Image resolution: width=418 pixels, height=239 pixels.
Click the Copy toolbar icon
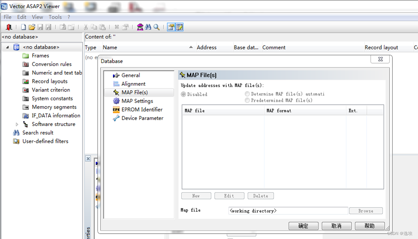coord(94,27)
